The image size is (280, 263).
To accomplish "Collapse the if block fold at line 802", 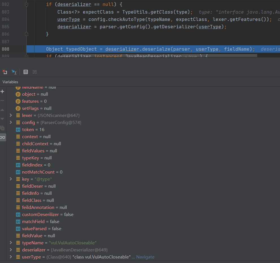I will 27,5.
